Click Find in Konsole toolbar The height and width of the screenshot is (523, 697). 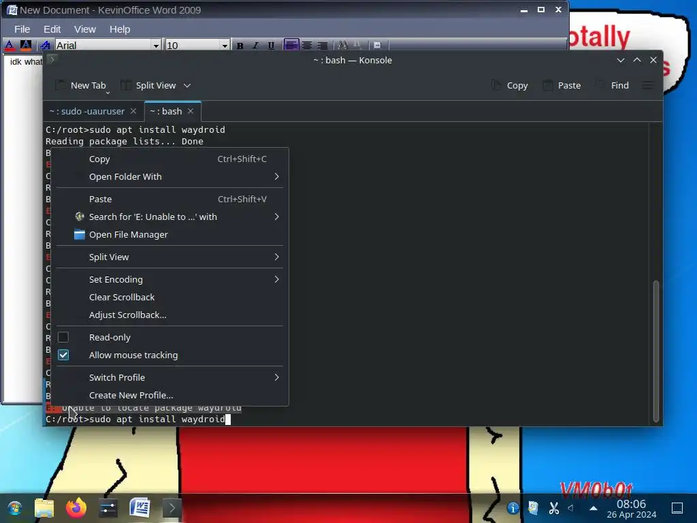613,85
